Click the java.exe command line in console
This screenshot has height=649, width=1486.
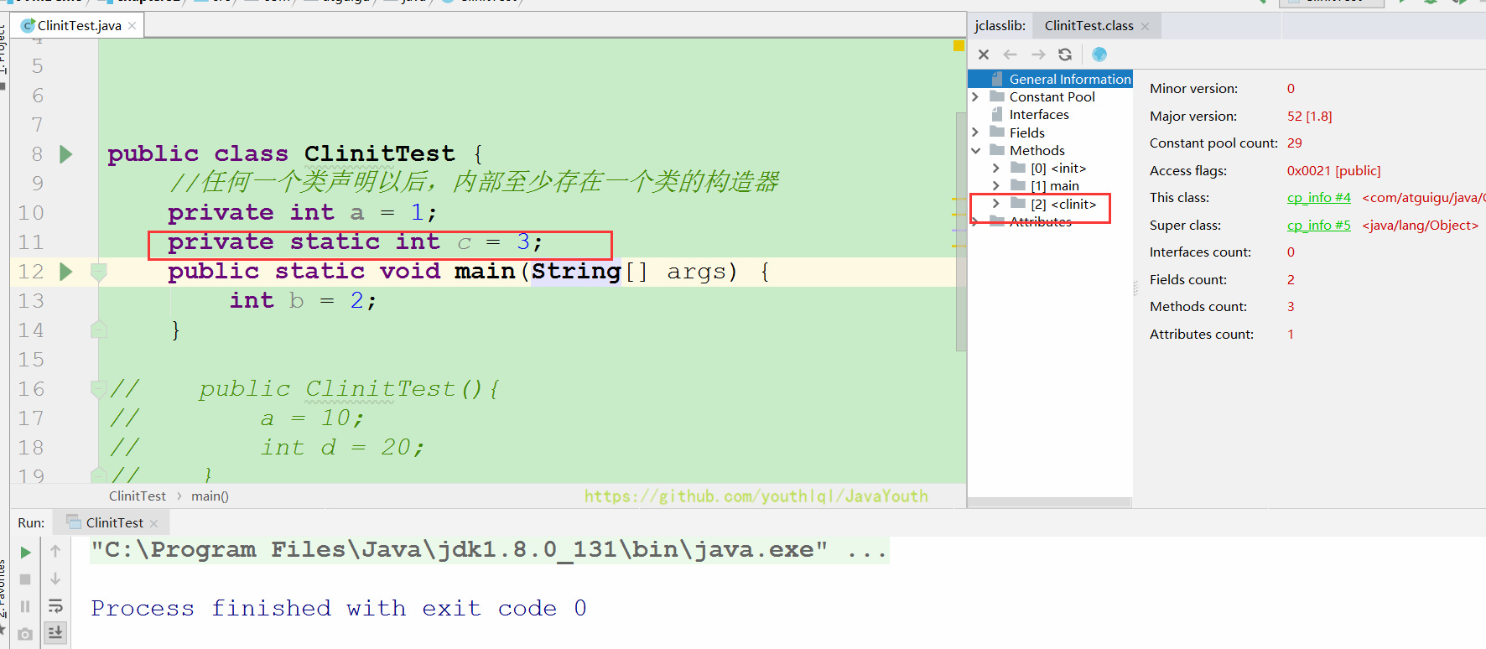pos(490,550)
